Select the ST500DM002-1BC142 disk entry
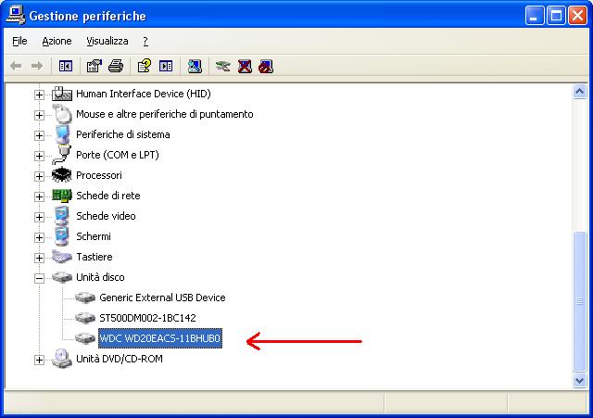Screen dimensions: 593x418 147,318
